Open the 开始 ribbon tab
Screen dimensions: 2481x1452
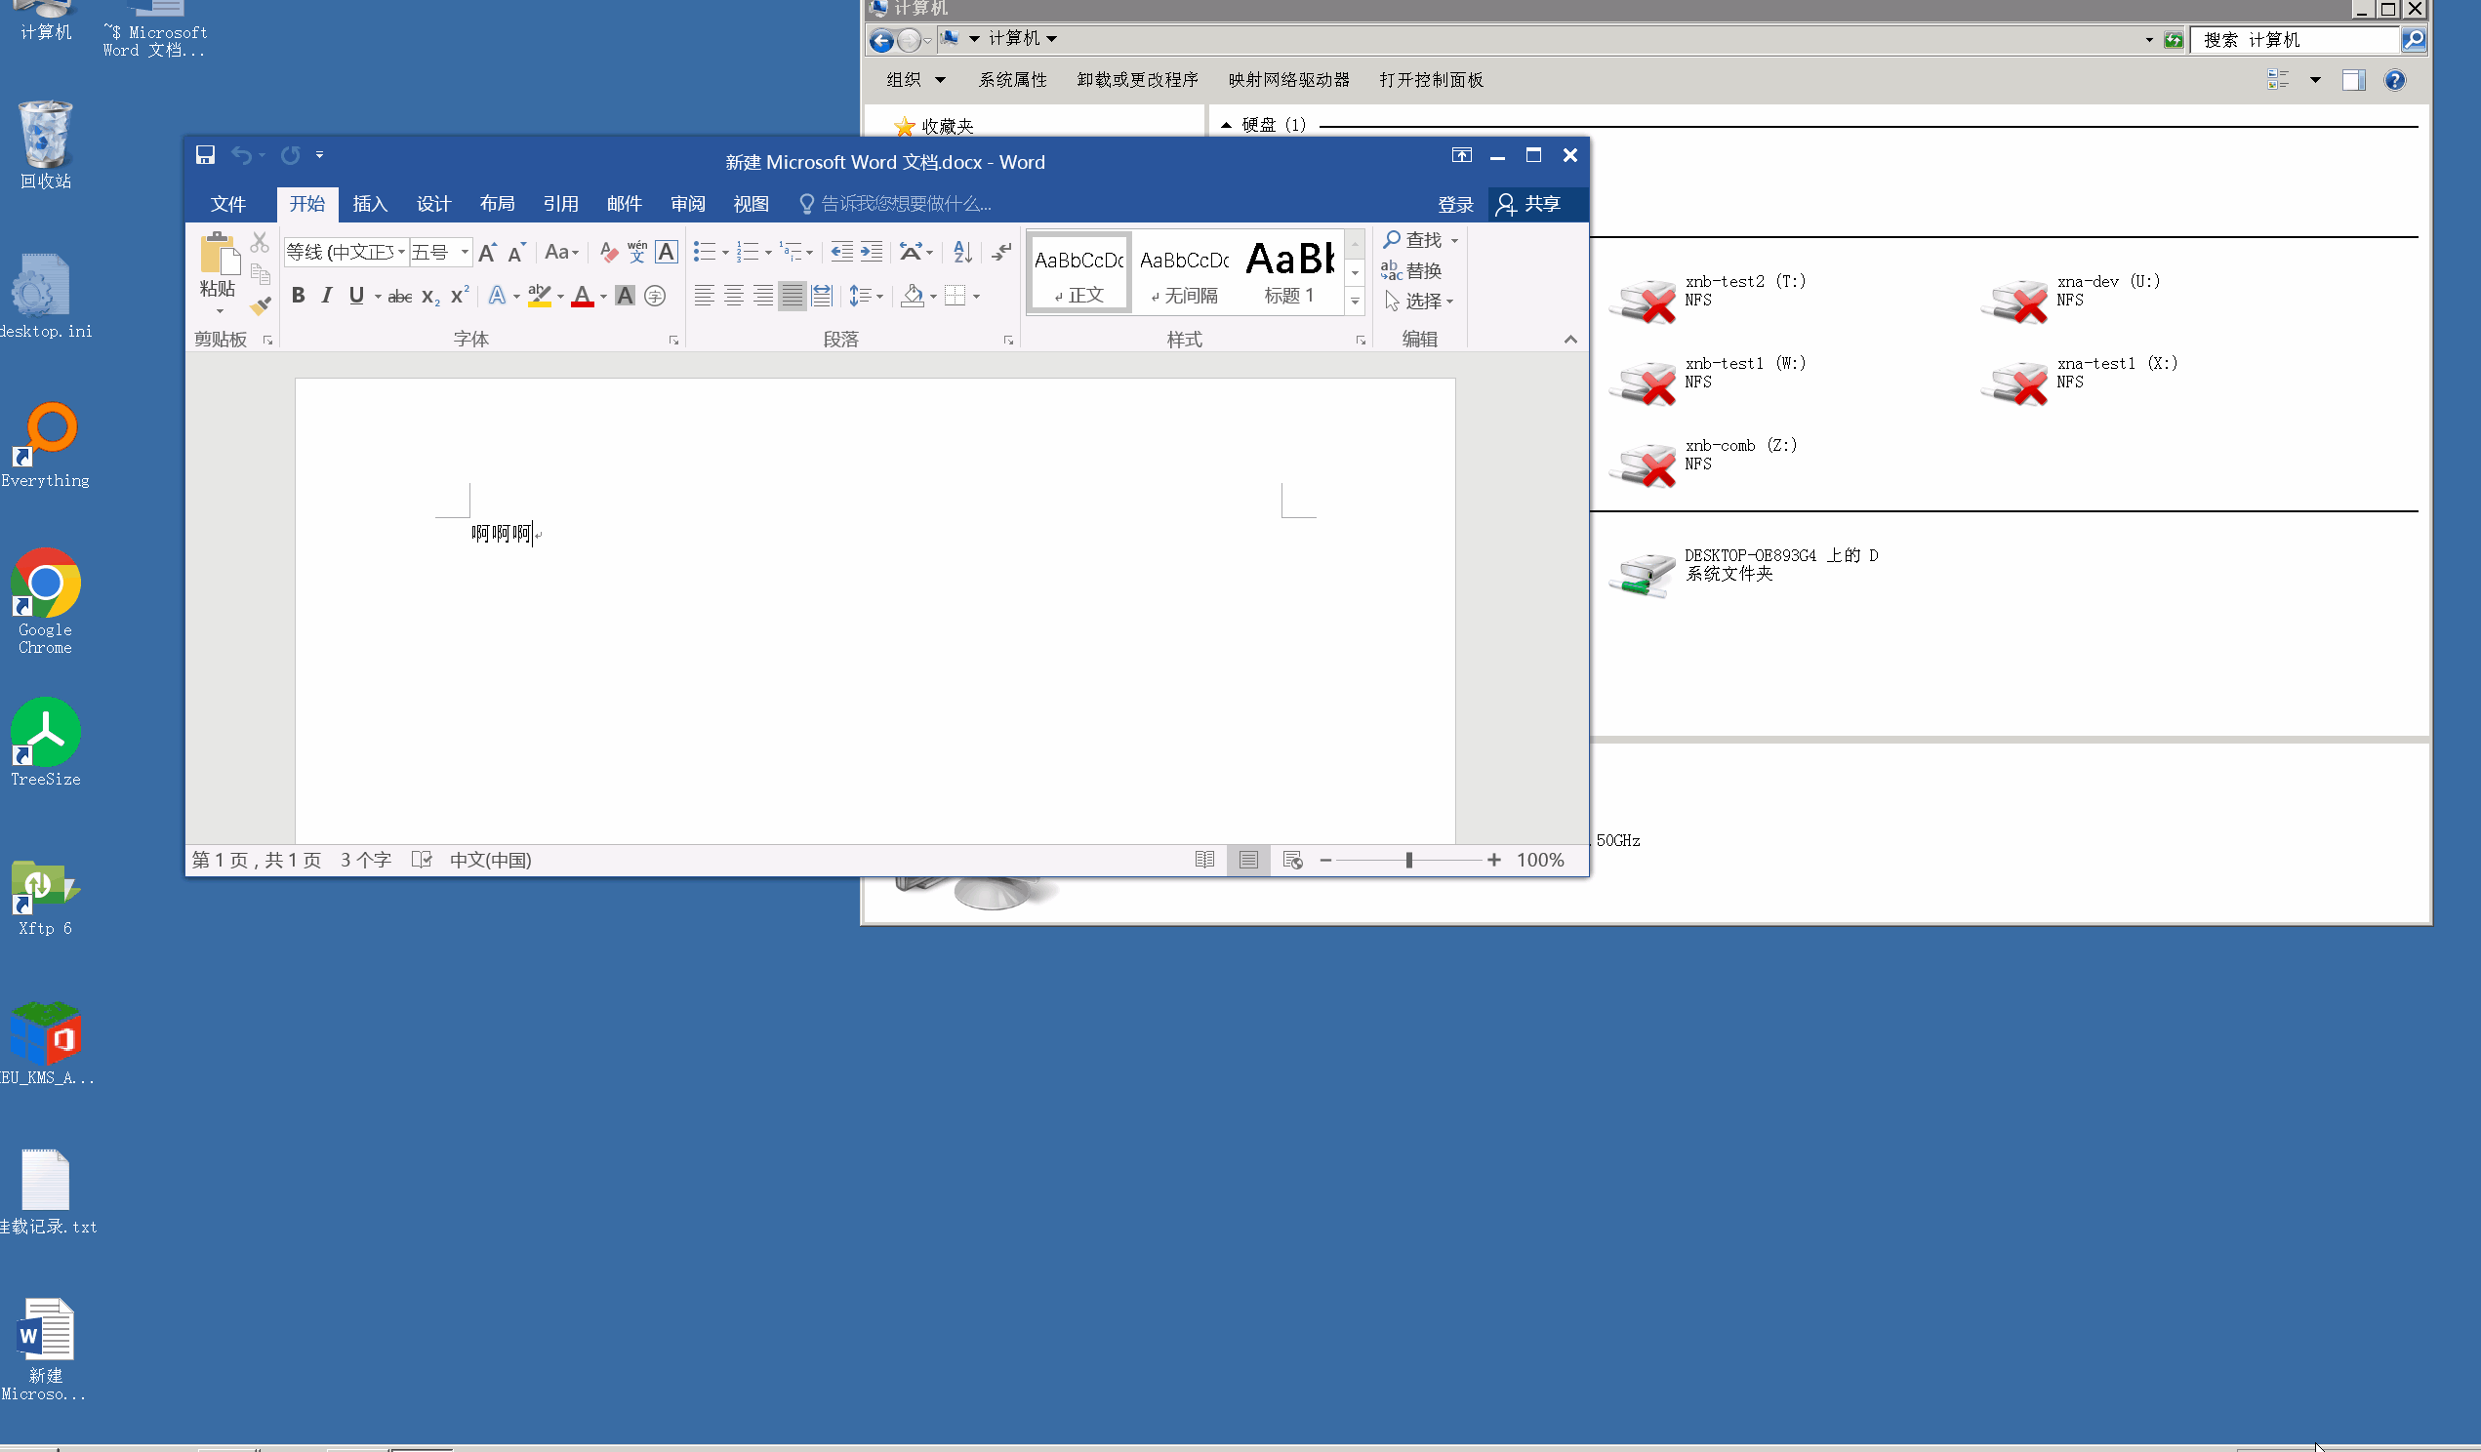[306, 204]
